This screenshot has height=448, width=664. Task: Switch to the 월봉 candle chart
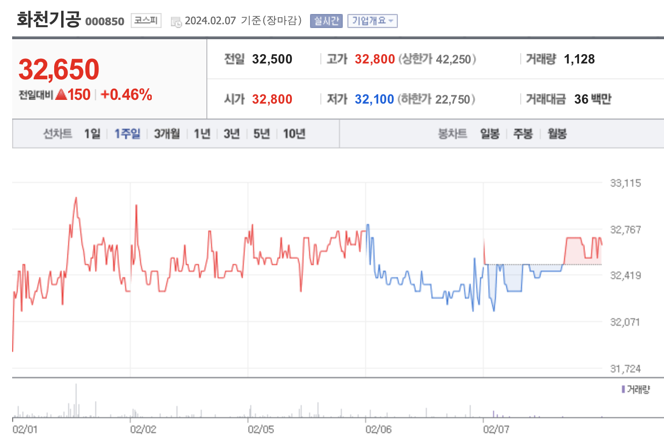(557, 134)
